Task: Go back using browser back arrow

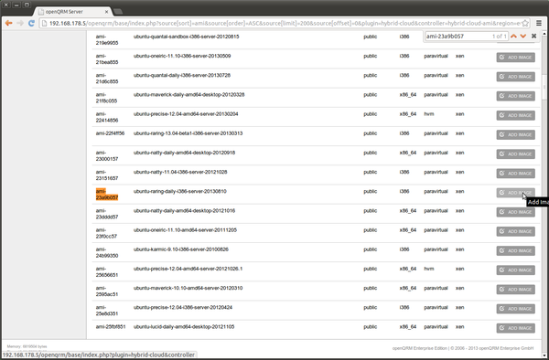Action: click(9, 23)
